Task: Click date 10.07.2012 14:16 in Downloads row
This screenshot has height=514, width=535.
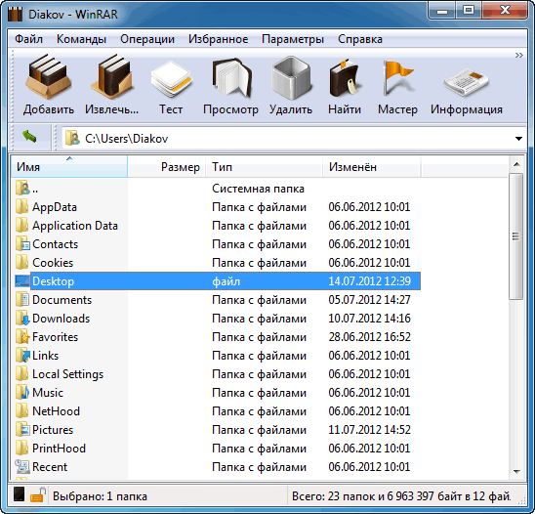Action: click(369, 318)
